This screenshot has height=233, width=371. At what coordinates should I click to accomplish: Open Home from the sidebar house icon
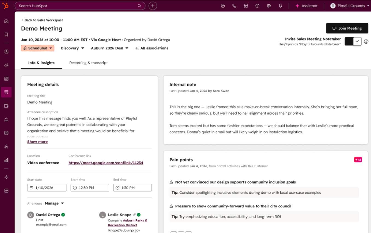[x=6, y=21]
